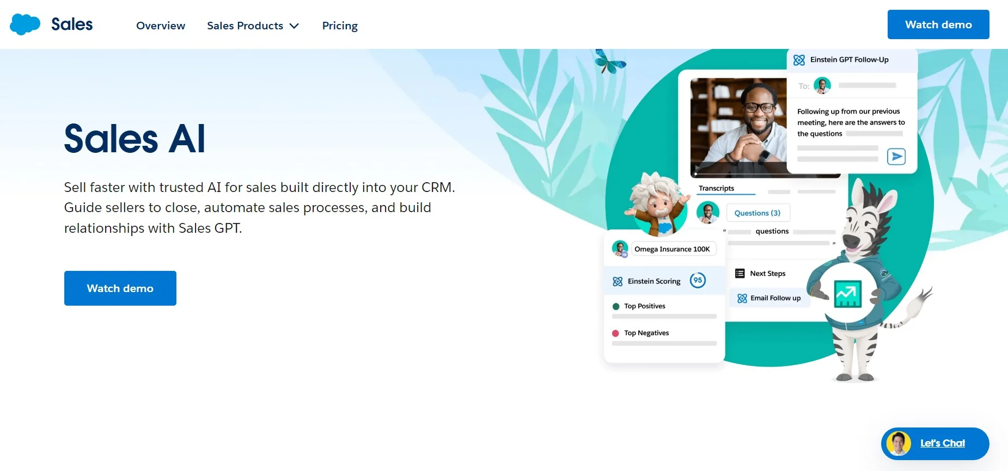Viewport: 1008px width, 471px height.
Task: Expand the Sales Products dropdown
Action: (x=253, y=26)
